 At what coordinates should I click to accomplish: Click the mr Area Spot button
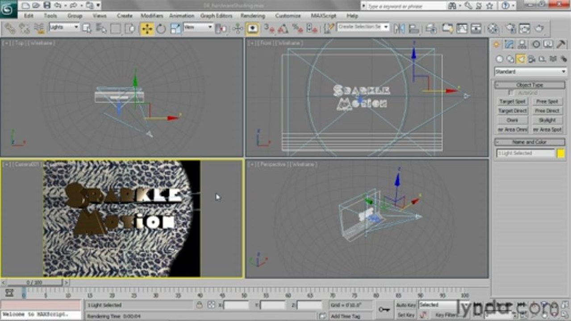coord(547,129)
